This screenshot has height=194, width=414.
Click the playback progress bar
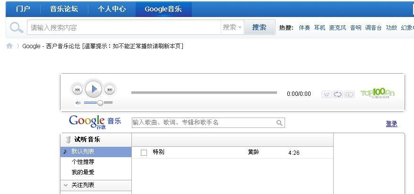(204, 93)
